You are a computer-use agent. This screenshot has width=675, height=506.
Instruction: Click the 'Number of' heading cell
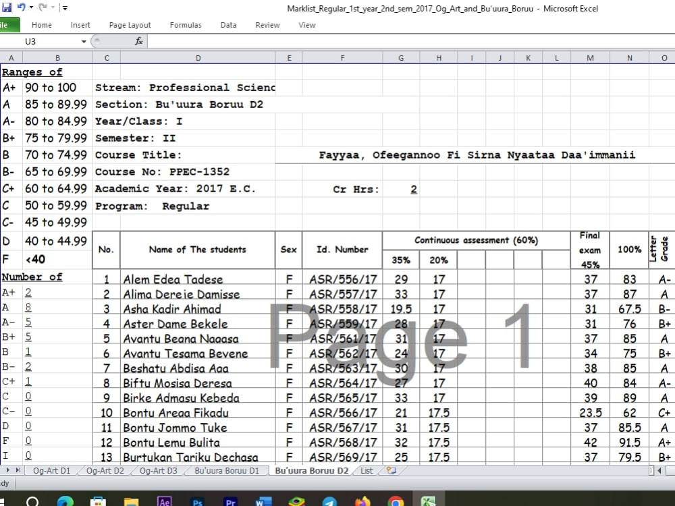click(32, 277)
